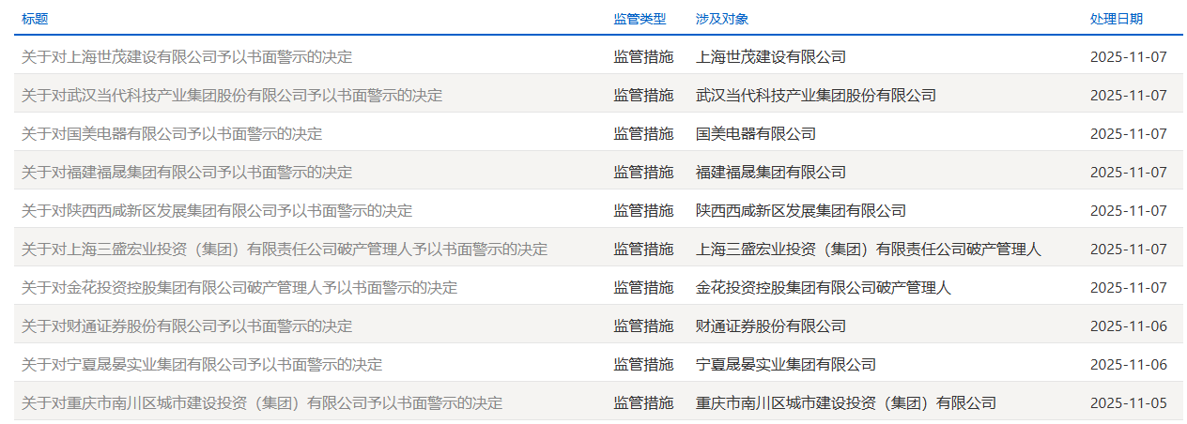Viewport: 1187px width, 424px height.
Task: Click involved party 武汉当代科技产业集团股份有限公司
Action: pyautogui.click(x=816, y=95)
